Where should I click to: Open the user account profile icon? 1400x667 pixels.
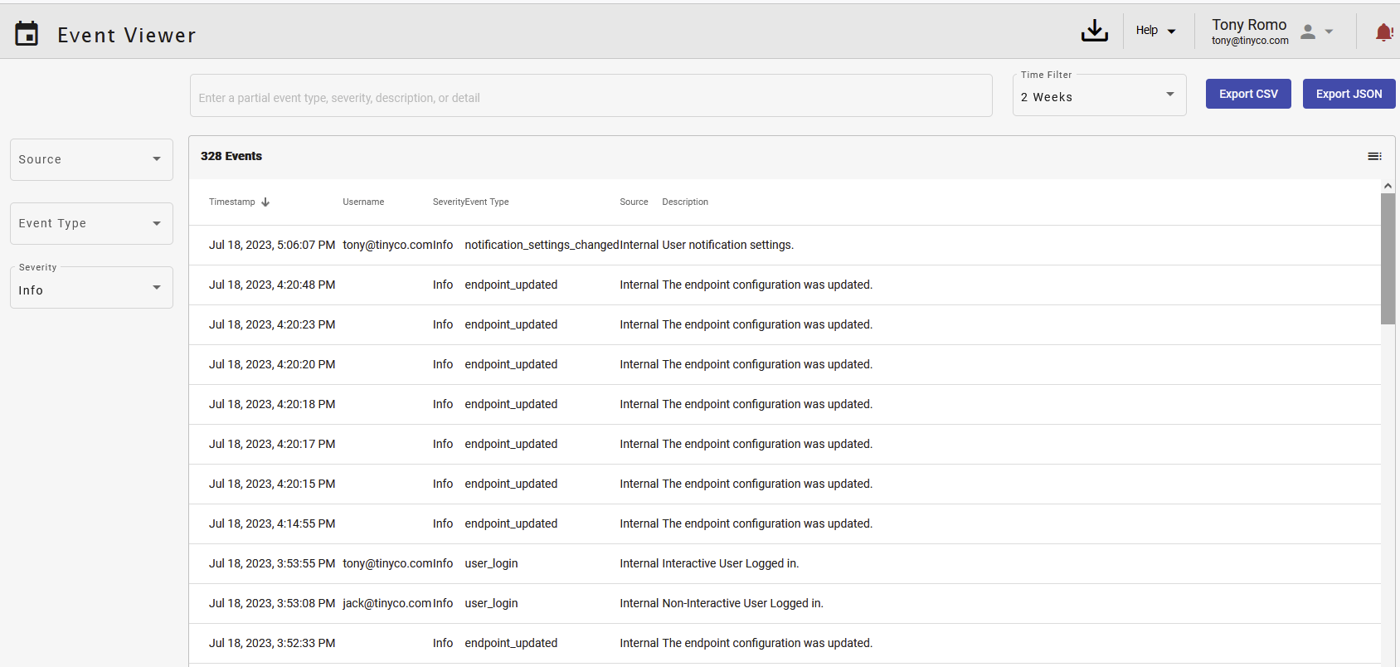pyautogui.click(x=1308, y=32)
